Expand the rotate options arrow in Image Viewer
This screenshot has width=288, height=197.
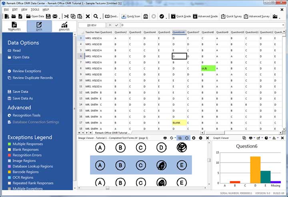[175, 138]
